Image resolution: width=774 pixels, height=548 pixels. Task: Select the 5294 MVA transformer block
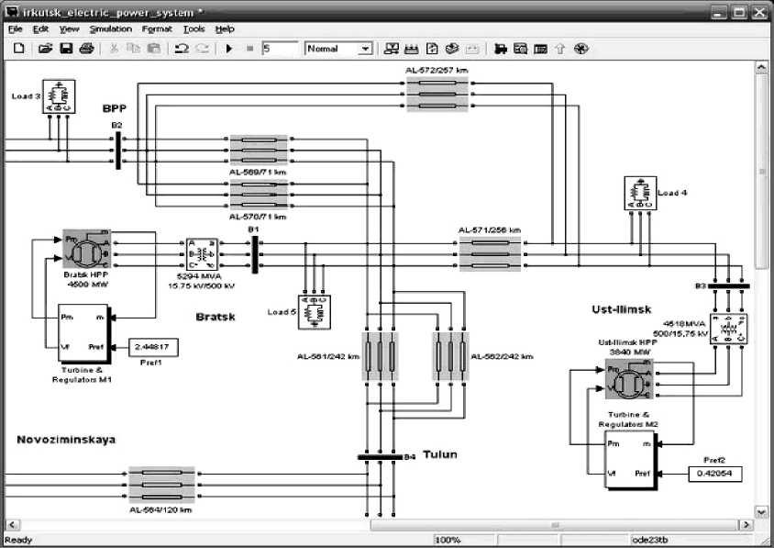(x=202, y=254)
